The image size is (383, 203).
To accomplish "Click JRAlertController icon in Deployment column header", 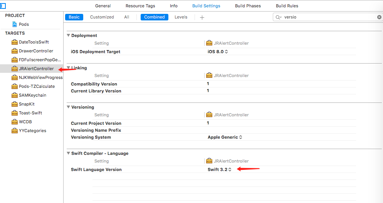I will click(x=209, y=43).
